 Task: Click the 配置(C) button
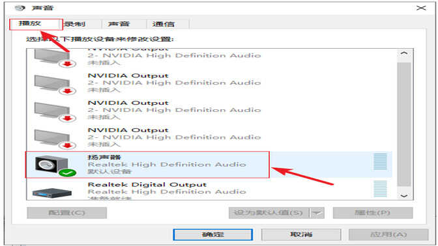coord(66,213)
